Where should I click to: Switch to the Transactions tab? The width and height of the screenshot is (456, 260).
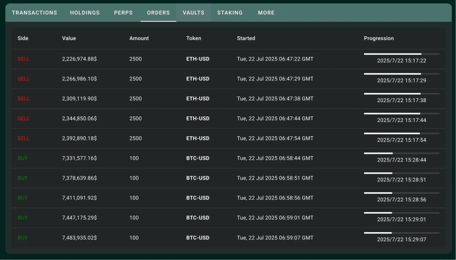coord(34,13)
